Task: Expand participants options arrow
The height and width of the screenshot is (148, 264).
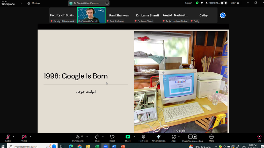Action: click(87, 137)
